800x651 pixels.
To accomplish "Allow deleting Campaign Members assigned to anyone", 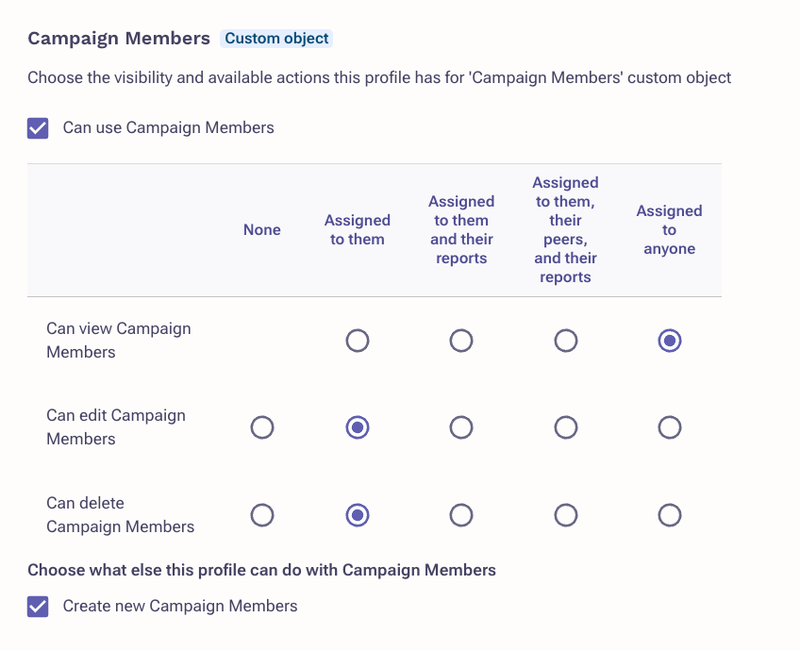I will coord(670,515).
